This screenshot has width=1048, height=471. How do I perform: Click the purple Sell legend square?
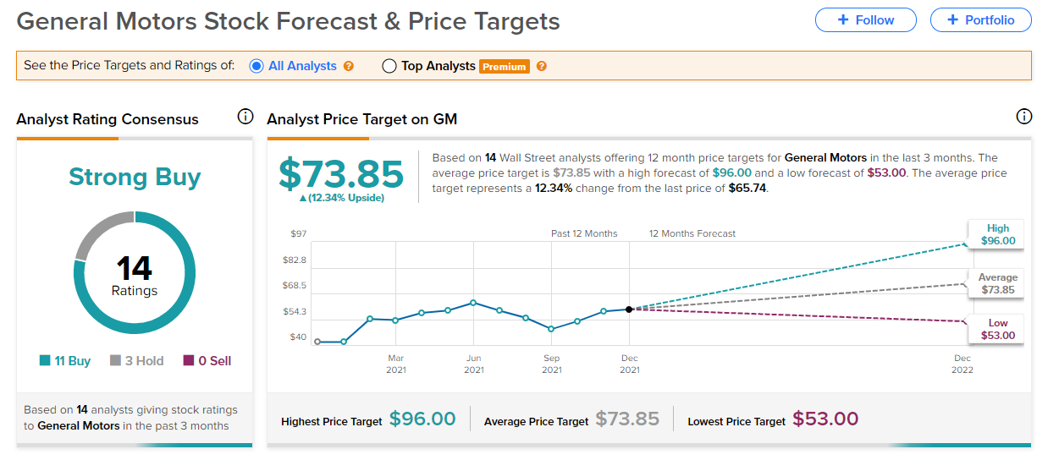[x=189, y=361]
